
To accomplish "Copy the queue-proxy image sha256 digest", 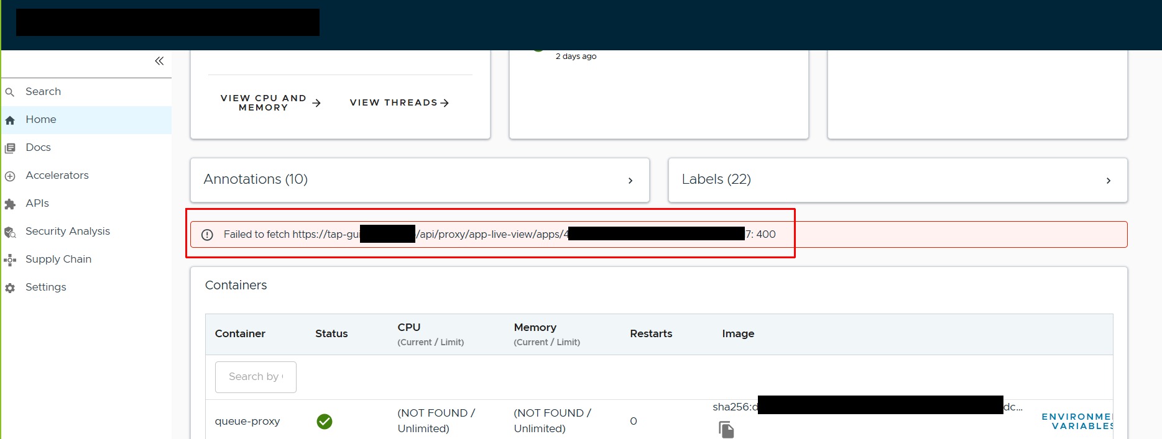I will pos(726,429).
